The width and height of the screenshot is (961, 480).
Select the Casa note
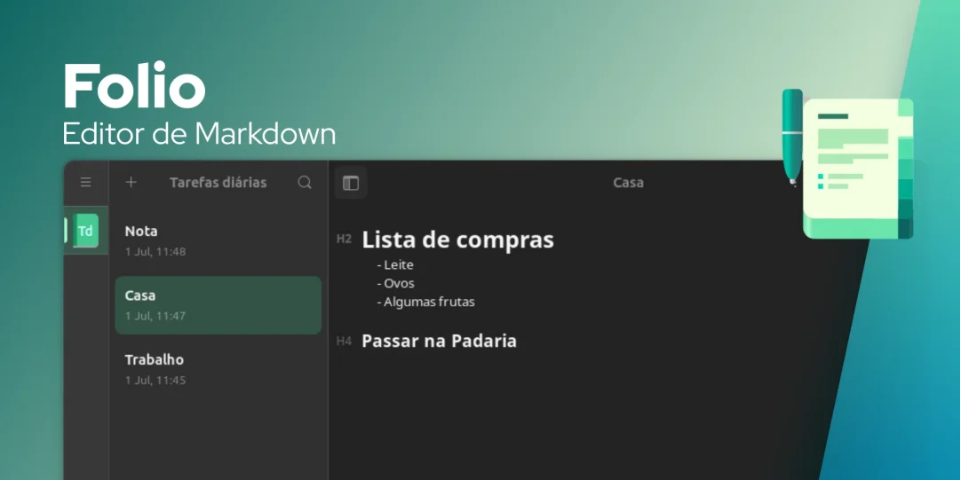click(218, 305)
